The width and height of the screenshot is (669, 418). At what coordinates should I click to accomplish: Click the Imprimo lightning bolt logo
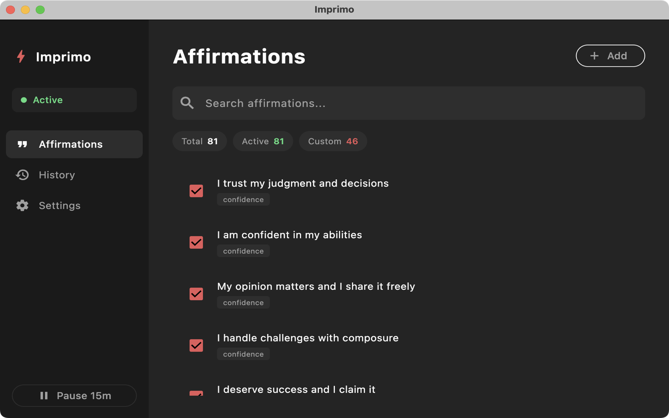tap(20, 57)
